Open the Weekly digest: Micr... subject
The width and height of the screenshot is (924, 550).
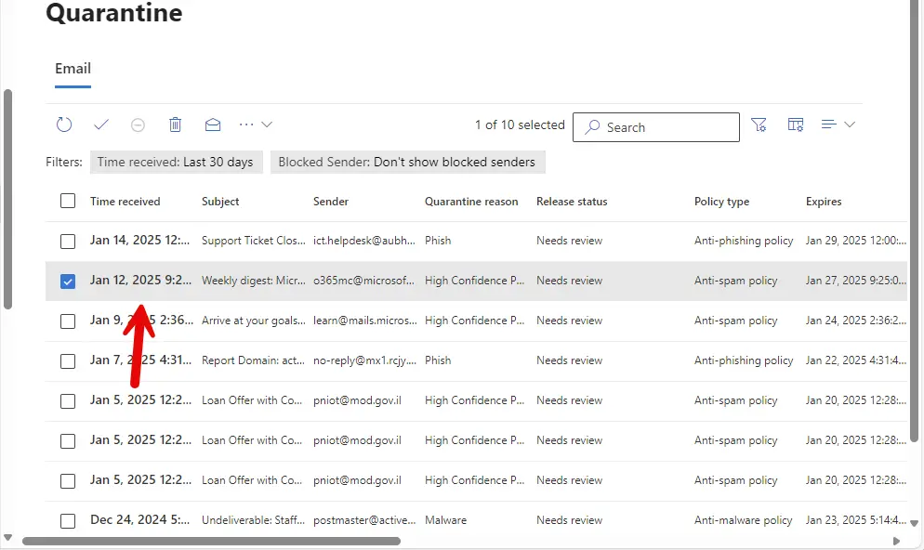(x=254, y=281)
